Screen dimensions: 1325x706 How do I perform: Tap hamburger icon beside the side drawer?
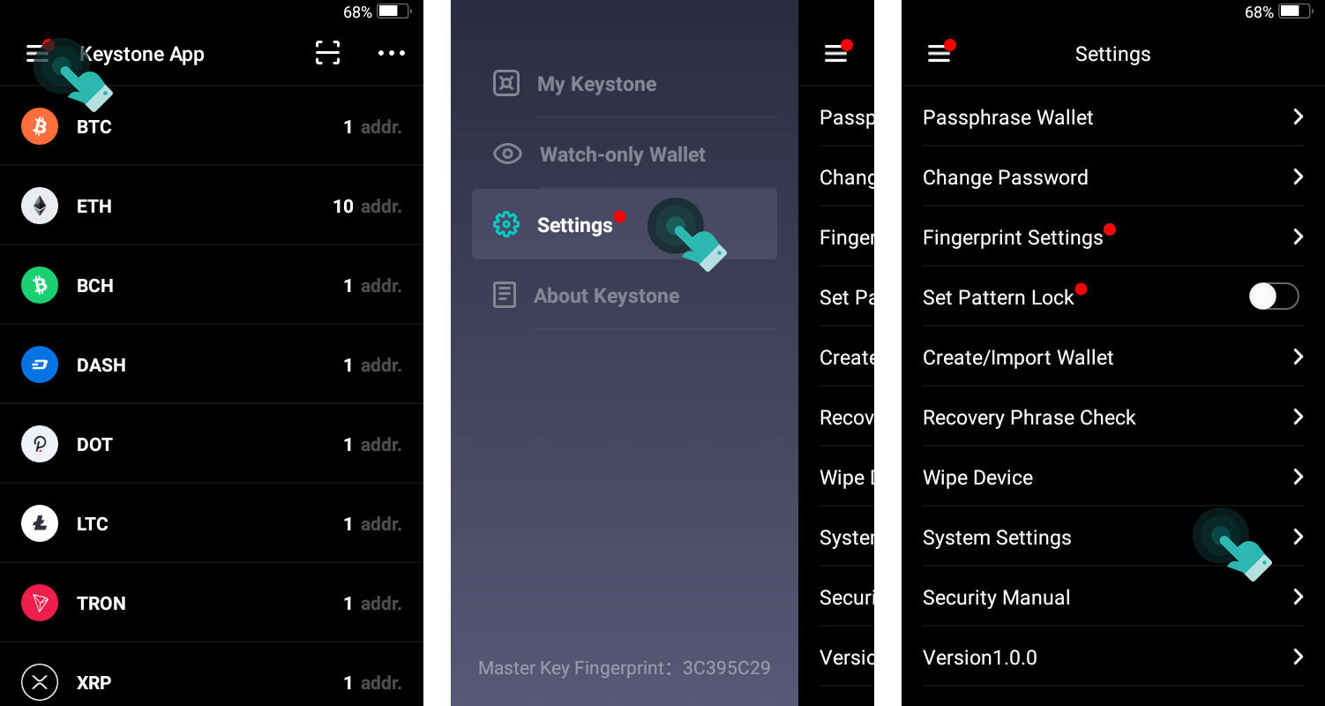pos(835,54)
